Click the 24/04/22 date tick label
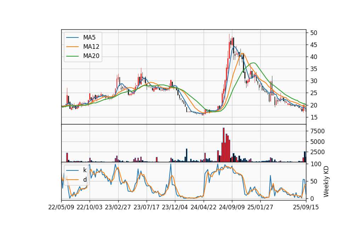This screenshot has height=244, width=340. [203, 207]
